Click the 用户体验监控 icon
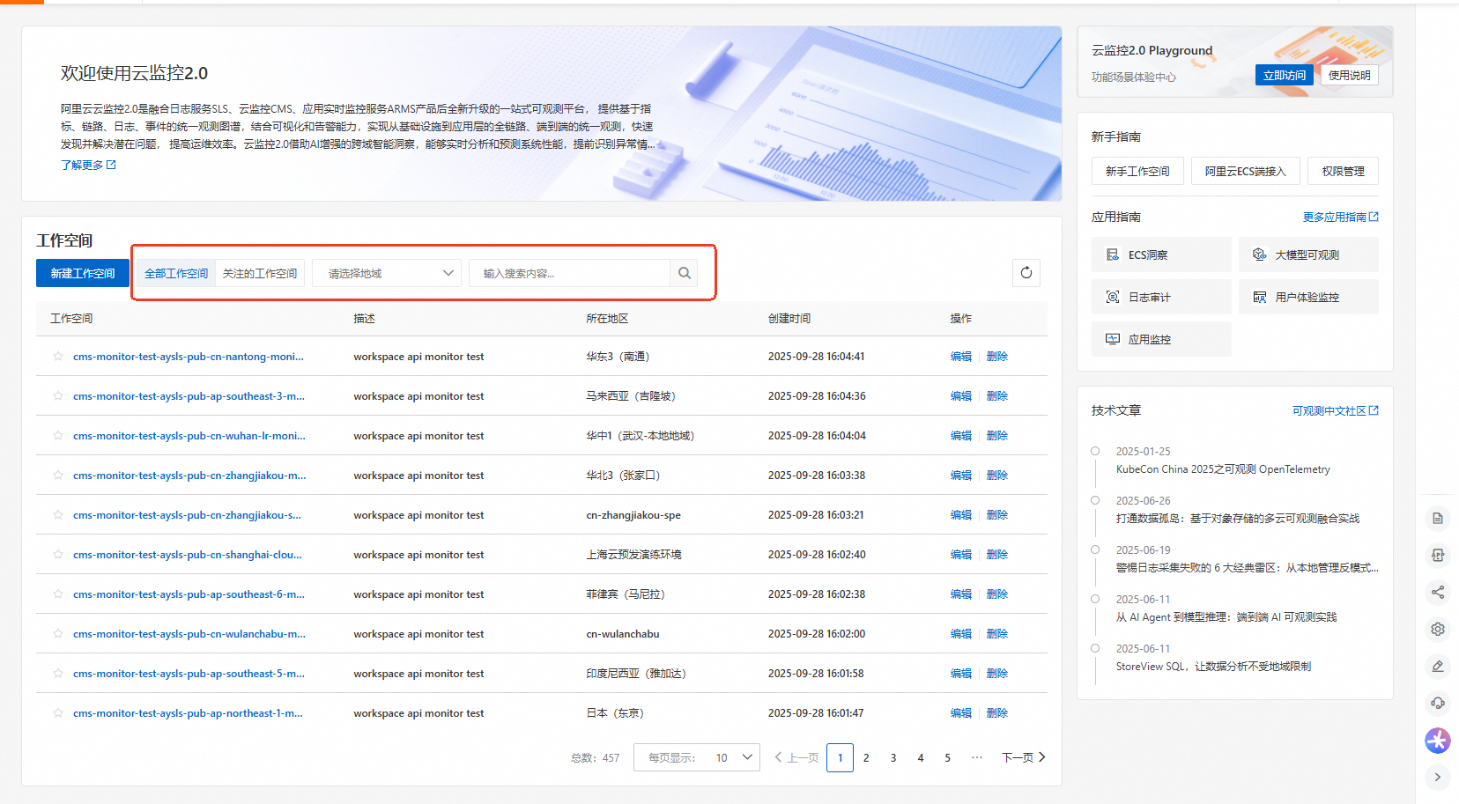The height and width of the screenshot is (804, 1459). click(1259, 297)
